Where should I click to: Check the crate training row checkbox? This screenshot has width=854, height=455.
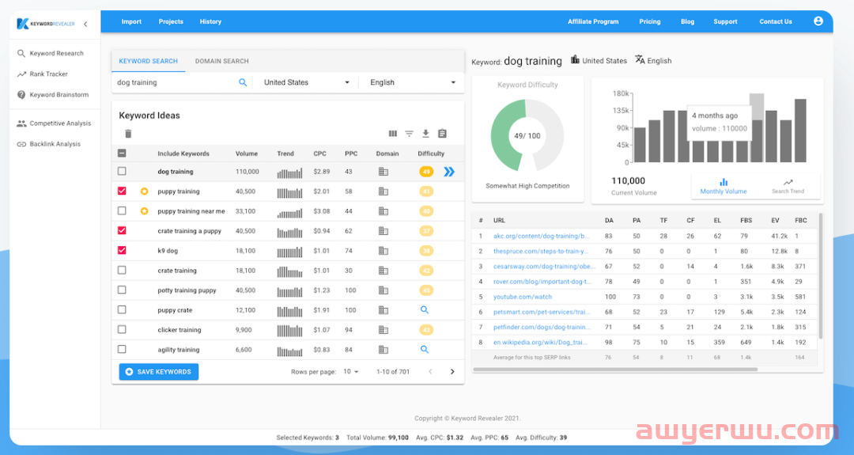tap(122, 271)
